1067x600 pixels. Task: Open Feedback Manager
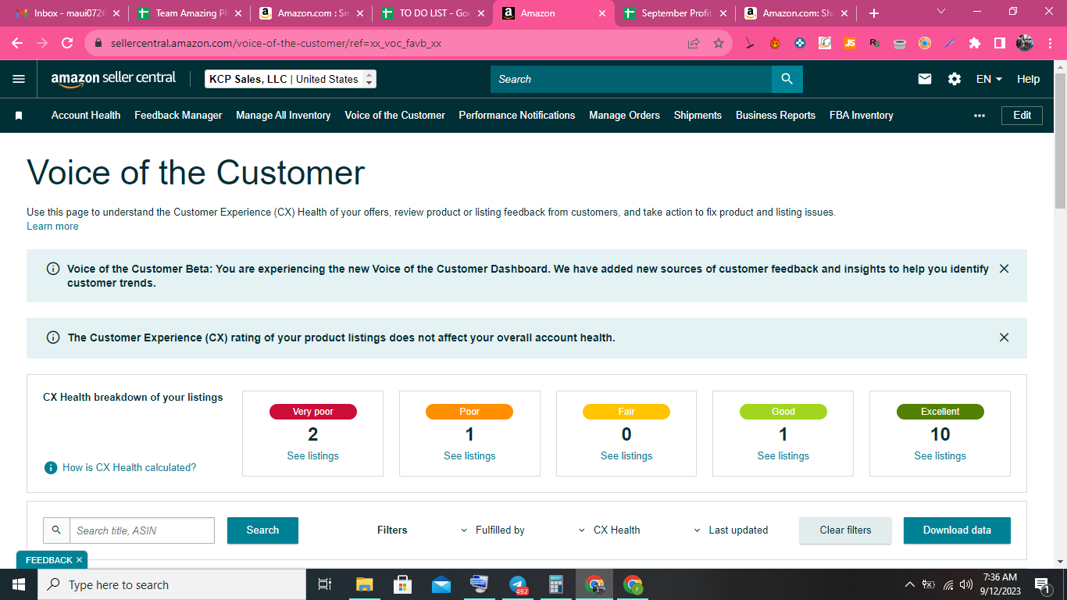tap(178, 116)
